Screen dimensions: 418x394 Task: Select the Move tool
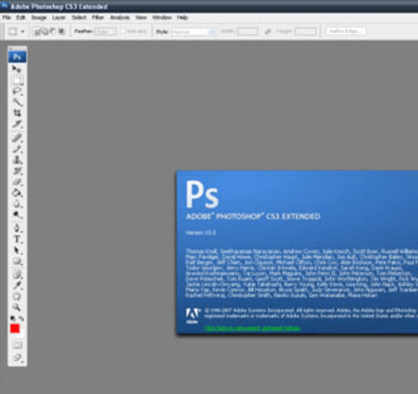point(17,69)
